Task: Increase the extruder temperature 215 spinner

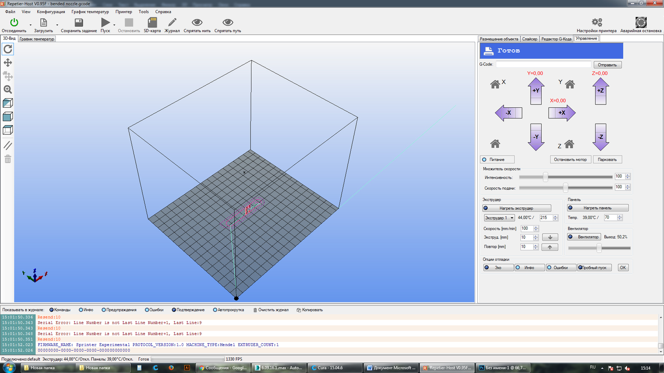Action: (x=556, y=216)
